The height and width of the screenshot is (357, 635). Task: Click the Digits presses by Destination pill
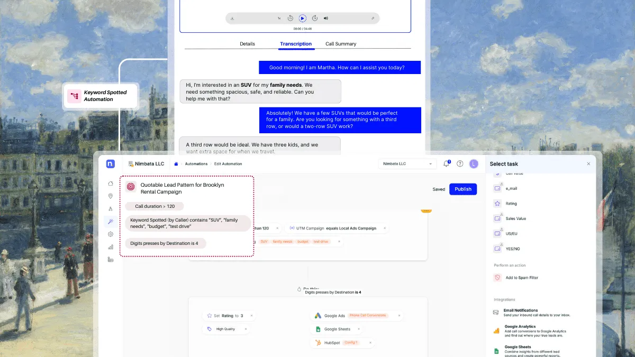point(166,243)
